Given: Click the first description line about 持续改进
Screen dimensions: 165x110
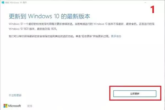Looking at the screenshot, I should [81, 24].
